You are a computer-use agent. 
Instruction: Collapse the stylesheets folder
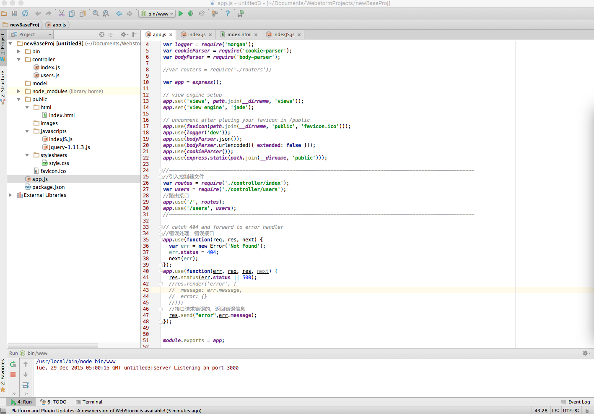[27, 155]
